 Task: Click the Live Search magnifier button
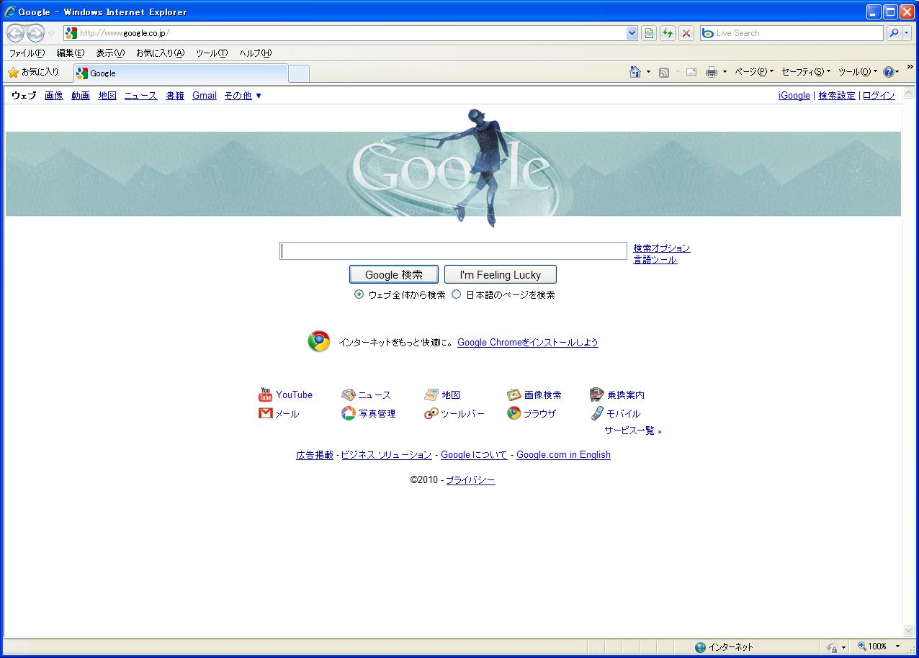[x=892, y=33]
